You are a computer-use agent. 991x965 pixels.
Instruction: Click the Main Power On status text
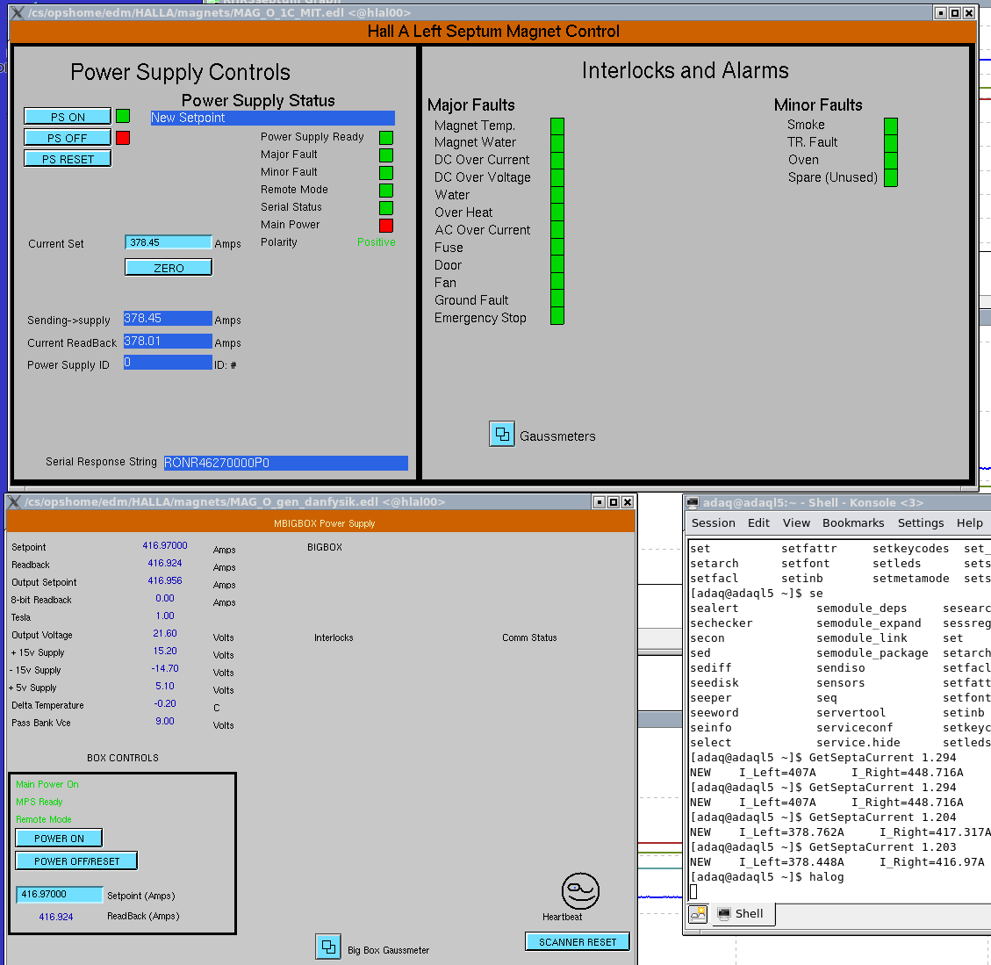[x=47, y=784]
